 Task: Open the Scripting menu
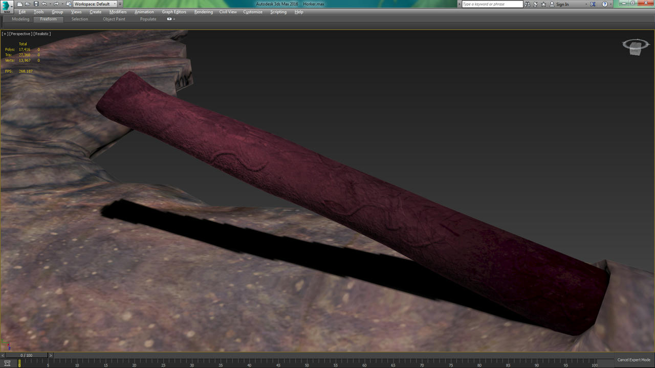tap(278, 12)
